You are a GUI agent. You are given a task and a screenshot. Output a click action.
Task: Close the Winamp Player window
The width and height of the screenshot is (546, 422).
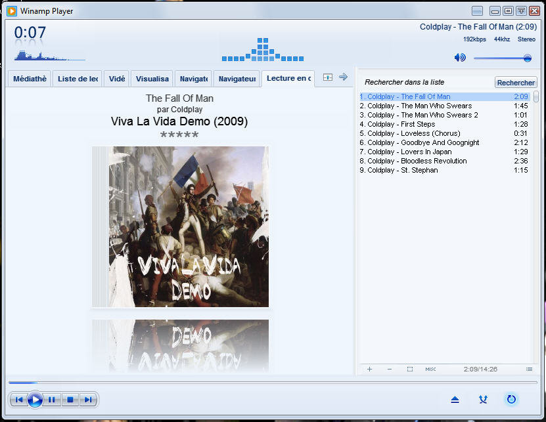(x=534, y=11)
